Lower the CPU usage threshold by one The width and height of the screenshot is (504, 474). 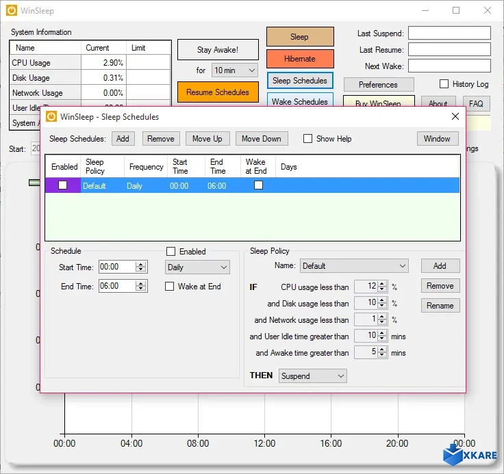382,289
